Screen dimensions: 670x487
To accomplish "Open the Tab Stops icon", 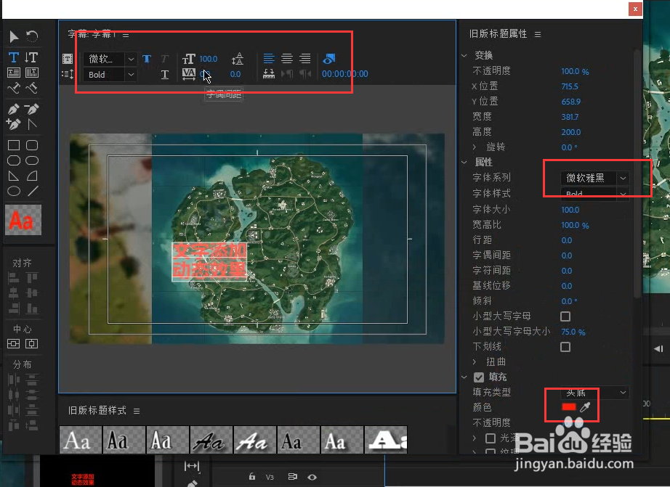I will (x=269, y=74).
